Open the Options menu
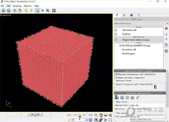The width and height of the screenshot is (169, 122). click(x=28, y=6)
